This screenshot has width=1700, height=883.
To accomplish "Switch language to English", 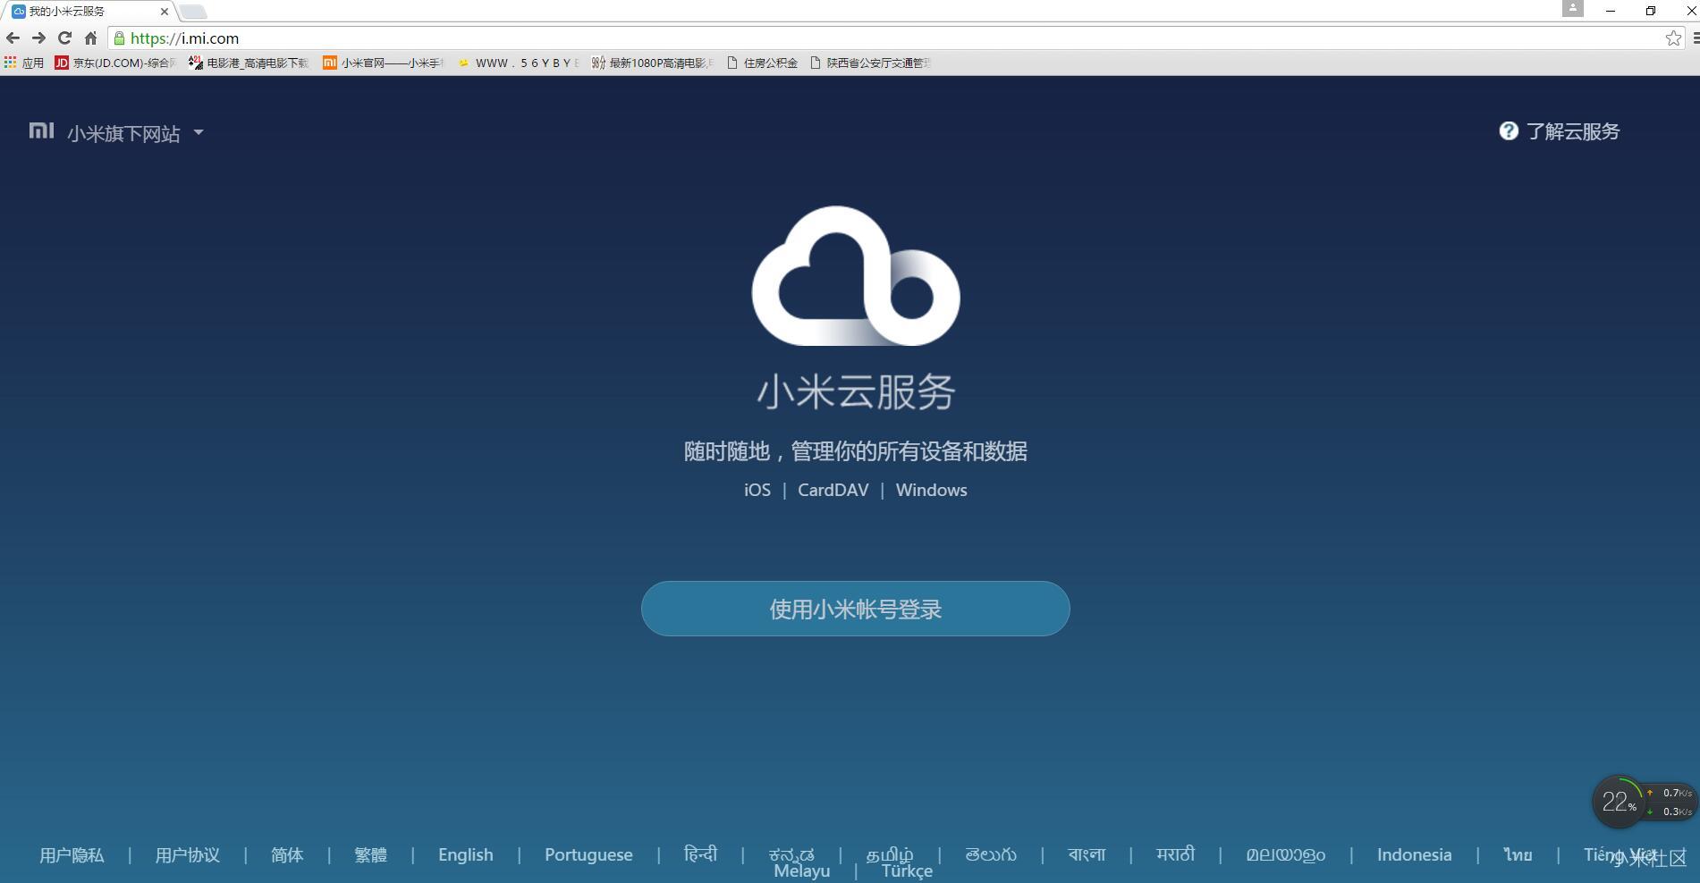I will pyautogui.click(x=465, y=855).
